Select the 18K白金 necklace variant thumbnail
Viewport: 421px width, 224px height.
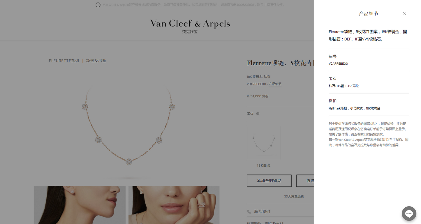[x=264, y=143]
